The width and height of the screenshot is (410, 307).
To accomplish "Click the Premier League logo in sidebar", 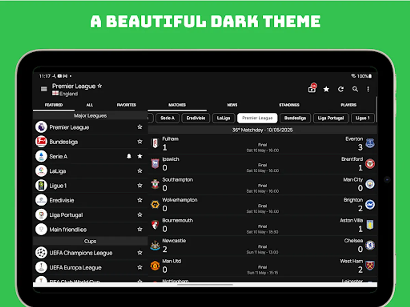I will tap(41, 127).
